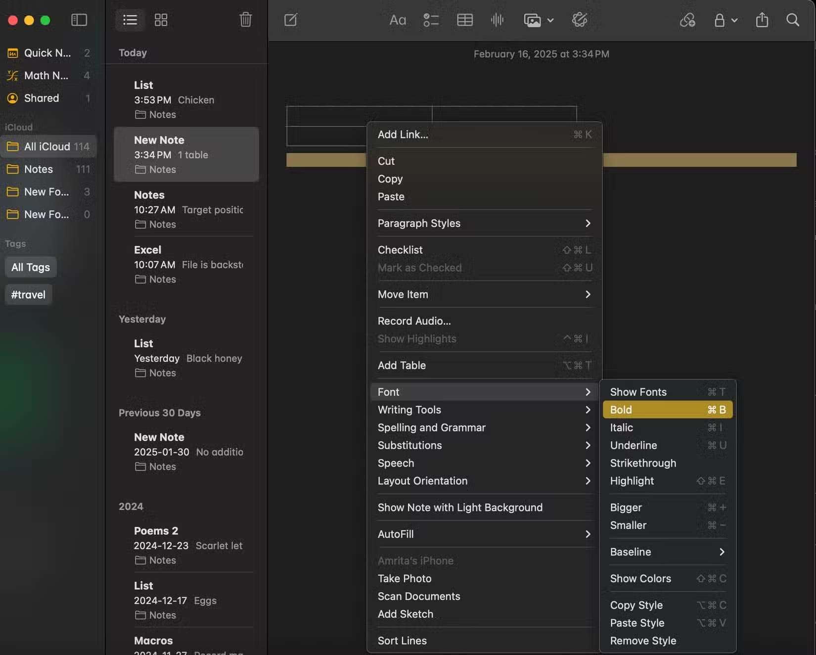Screen dimensions: 816x655
Task: Choose Copy Style in Font submenu
Action: coord(668,606)
